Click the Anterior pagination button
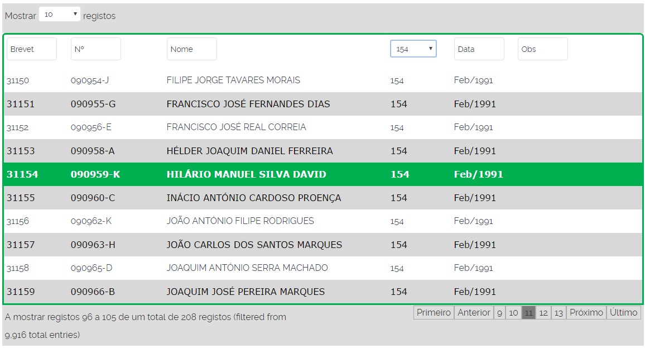This screenshot has width=645, height=348. tap(474, 313)
